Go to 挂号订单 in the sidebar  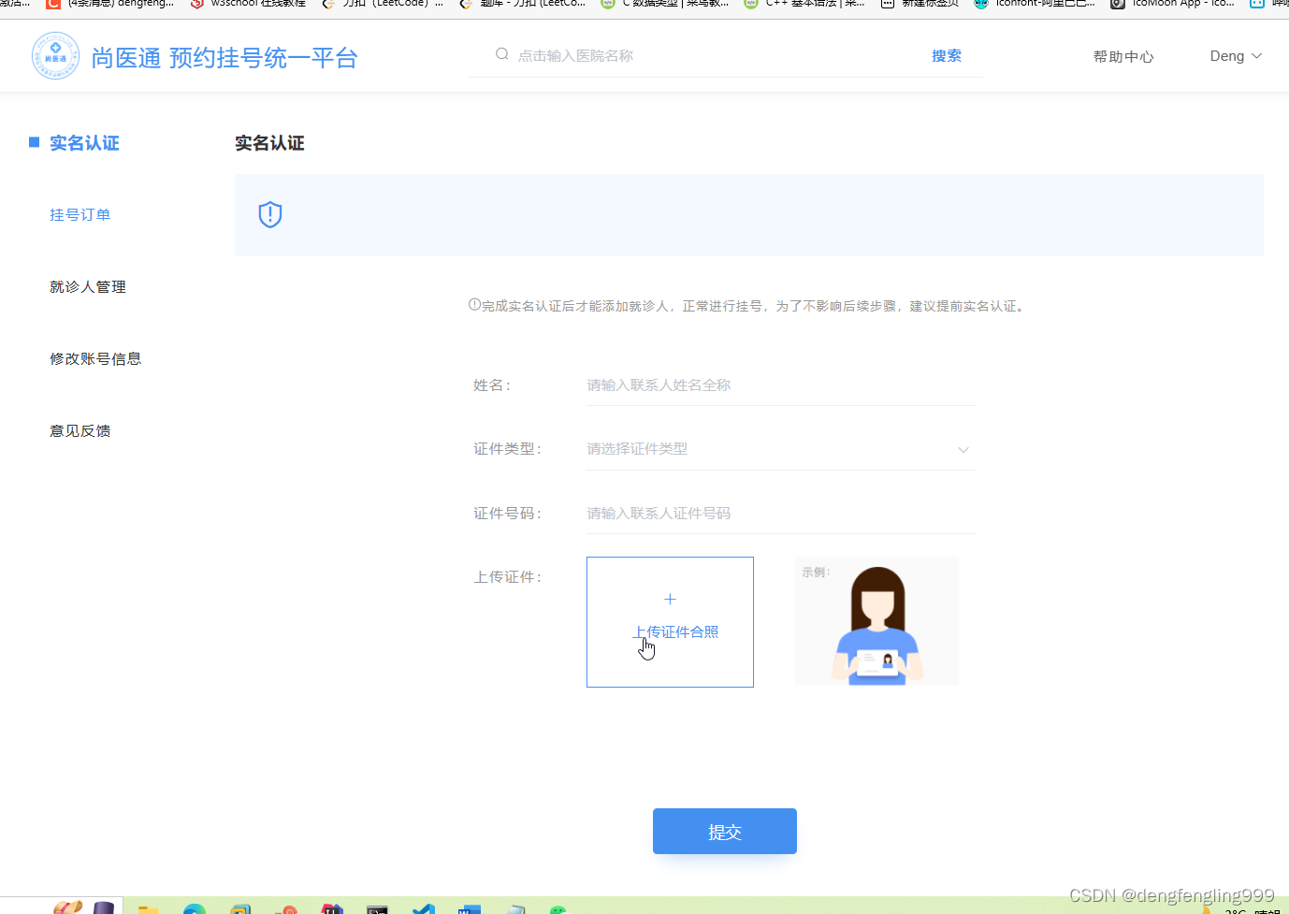[80, 215]
